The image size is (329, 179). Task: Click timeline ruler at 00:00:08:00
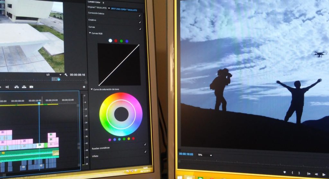tap(18, 101)
